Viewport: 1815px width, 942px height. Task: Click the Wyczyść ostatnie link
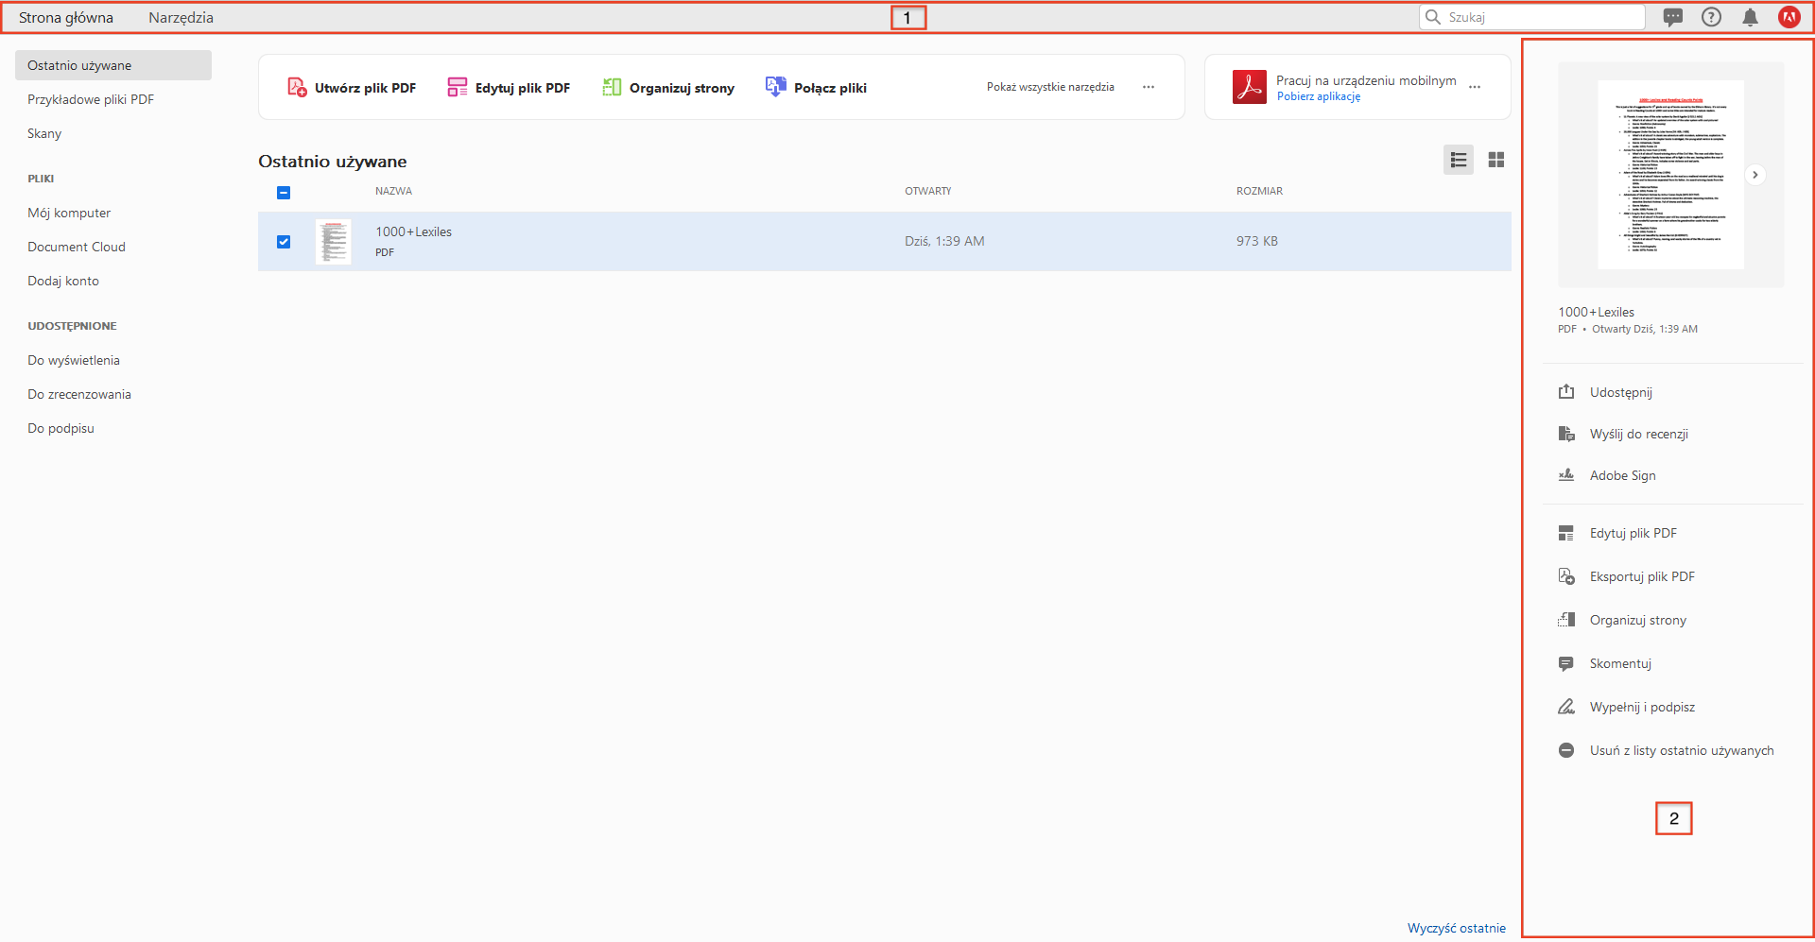(1457, 928)
